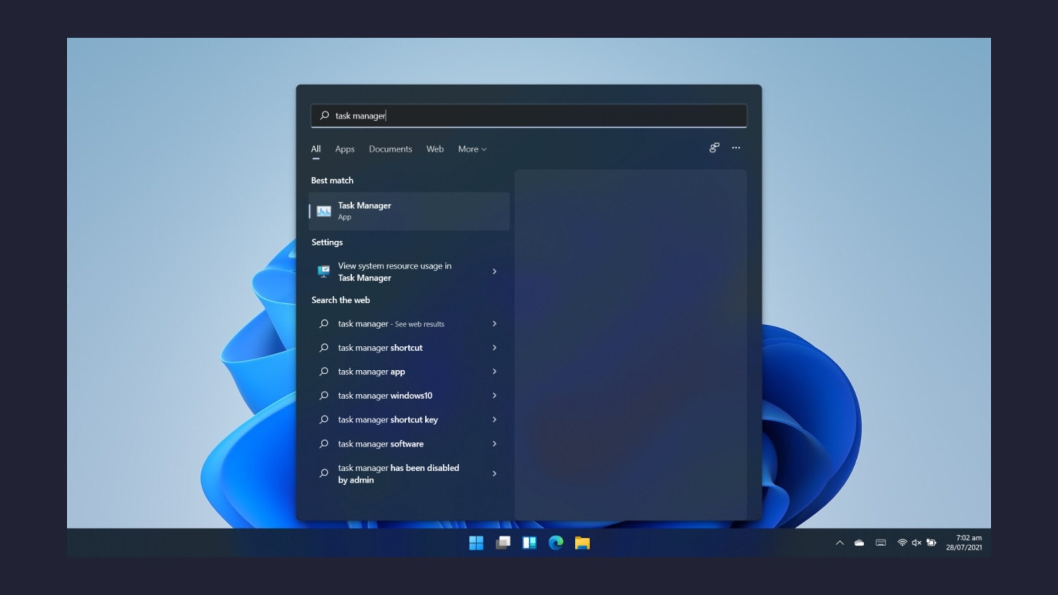
Task: Select 'task manager windows10' web suggestion
Action: (x=409, y=395)
